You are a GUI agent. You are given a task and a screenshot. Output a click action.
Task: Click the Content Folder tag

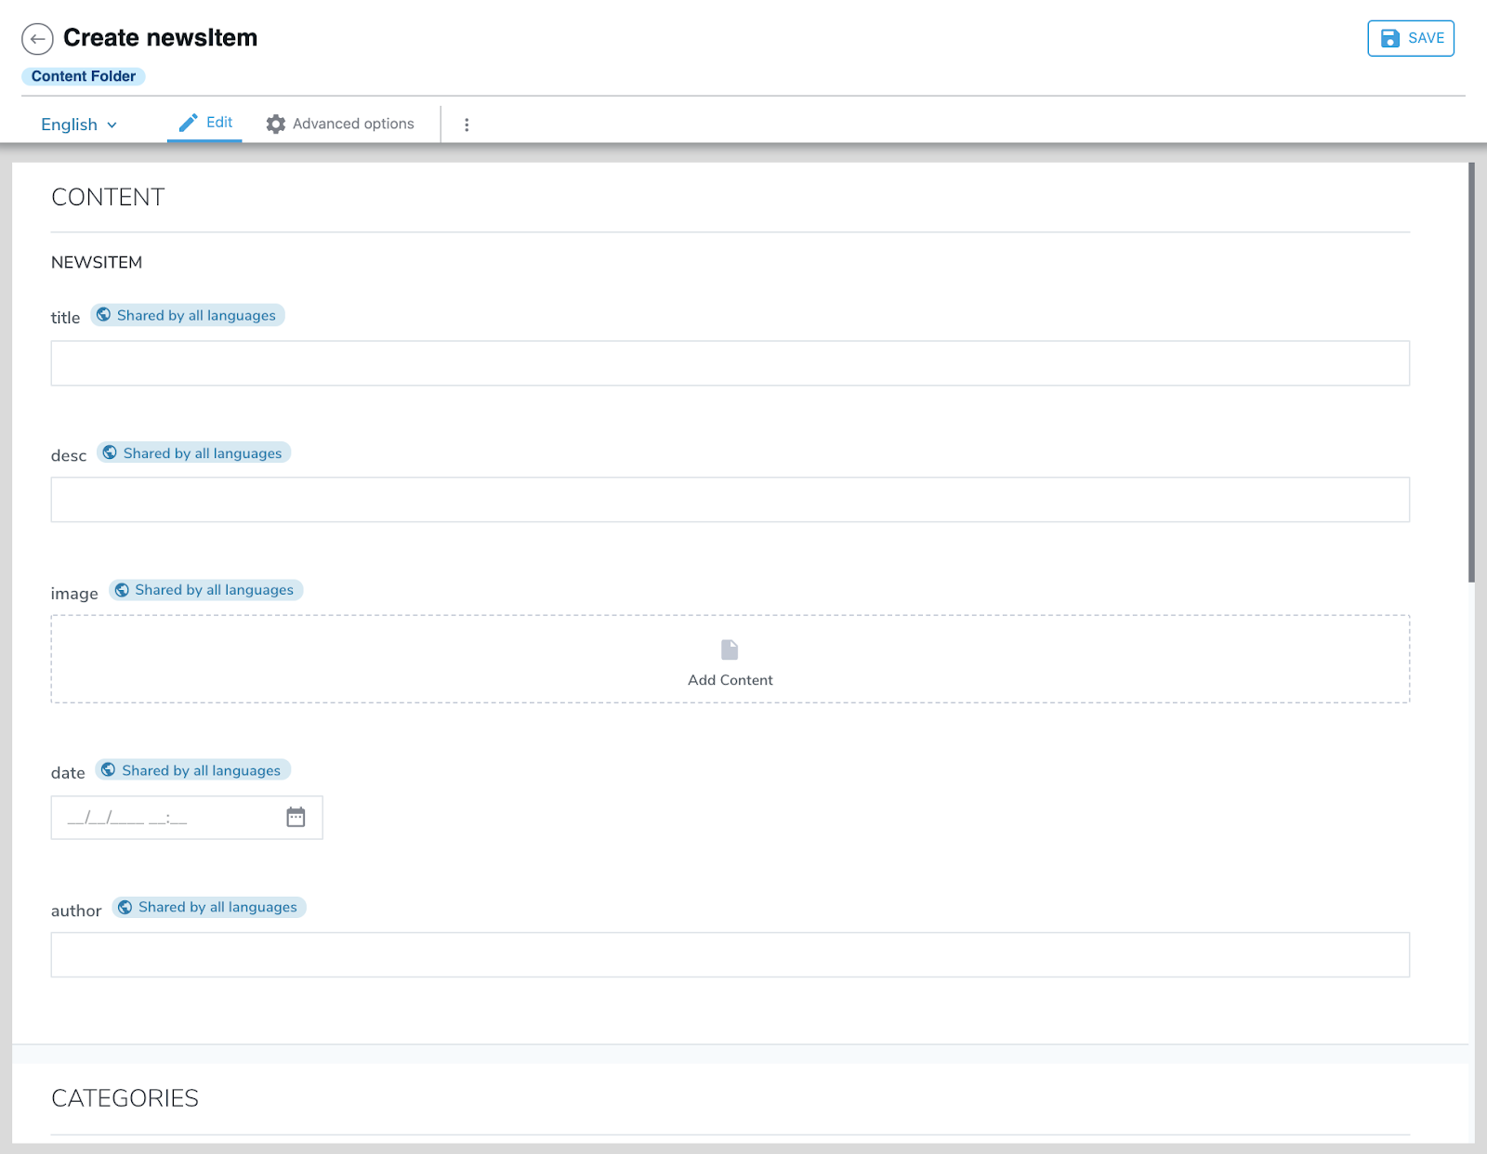(x=84, y=76)
